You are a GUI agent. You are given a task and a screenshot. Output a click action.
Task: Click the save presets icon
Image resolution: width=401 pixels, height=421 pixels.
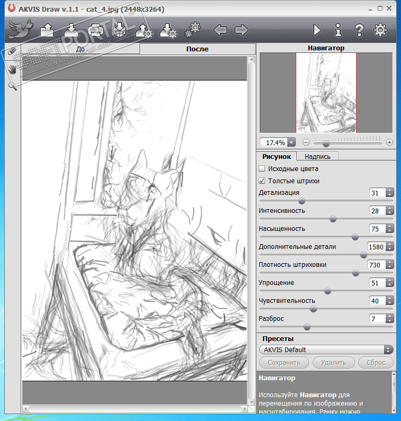[168, 30]
